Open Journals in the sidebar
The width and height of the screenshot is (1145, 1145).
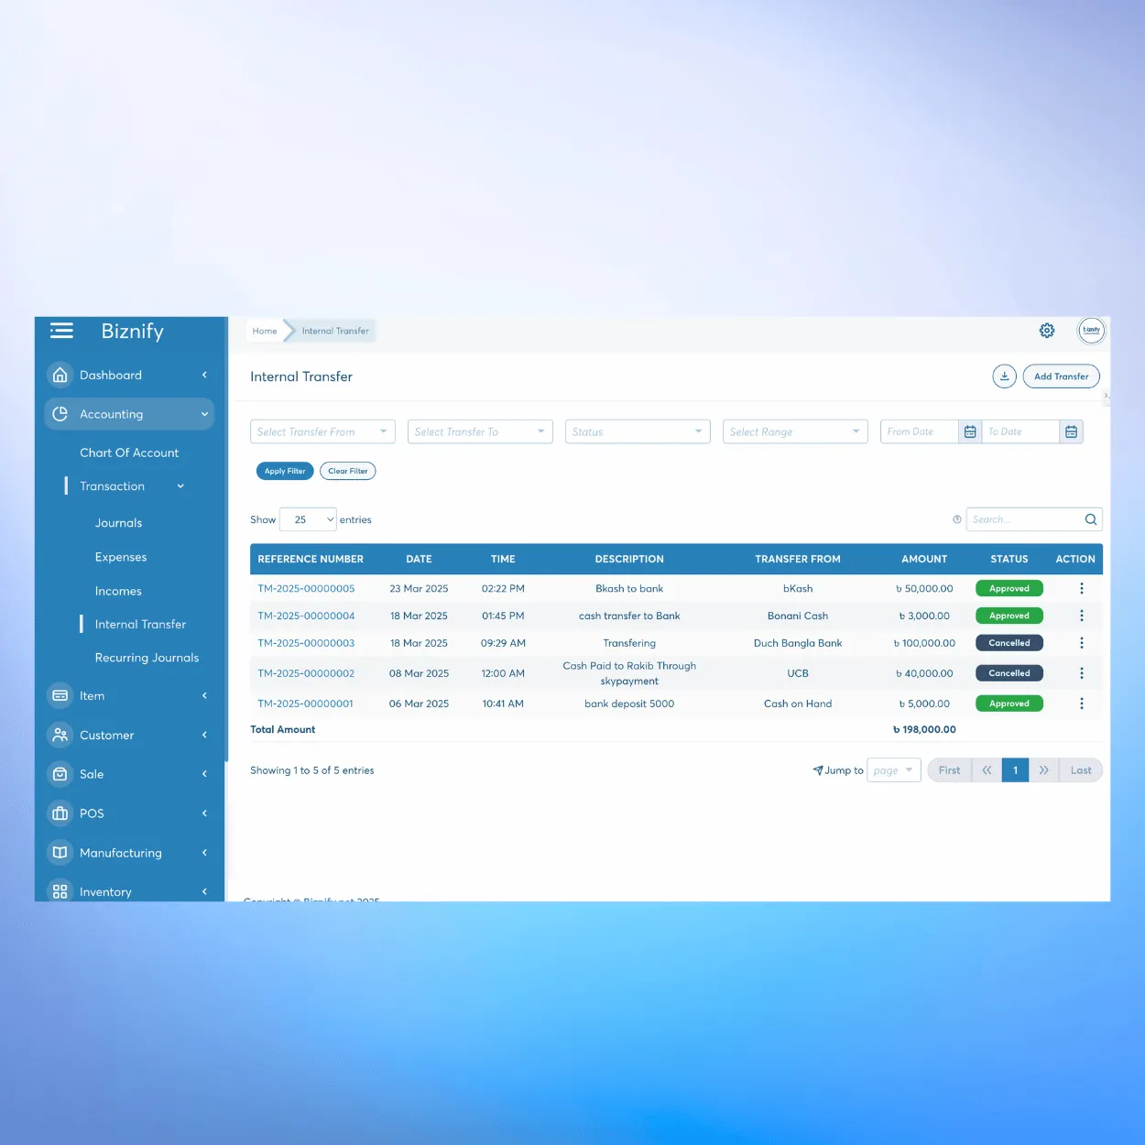[x=118, y=523]
